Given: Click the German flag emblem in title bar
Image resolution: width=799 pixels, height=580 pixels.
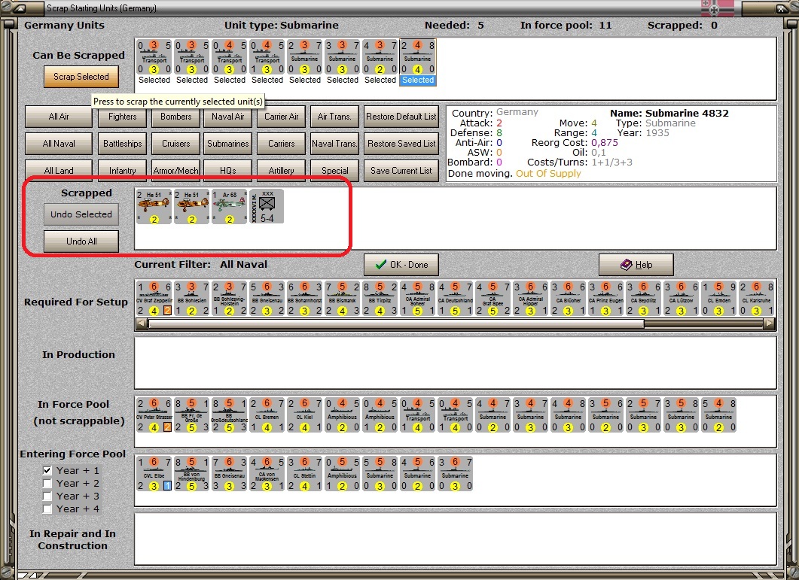Looking at the screenshot, I should click(718, 9).
